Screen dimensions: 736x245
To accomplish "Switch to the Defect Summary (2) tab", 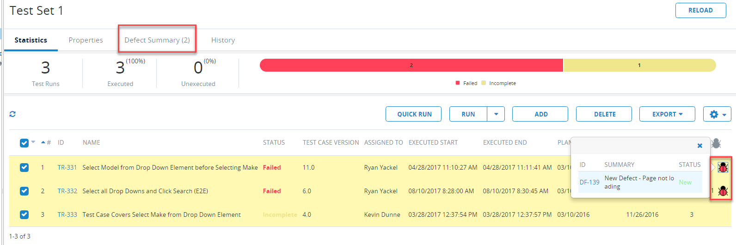I will (x=157, y=40).
